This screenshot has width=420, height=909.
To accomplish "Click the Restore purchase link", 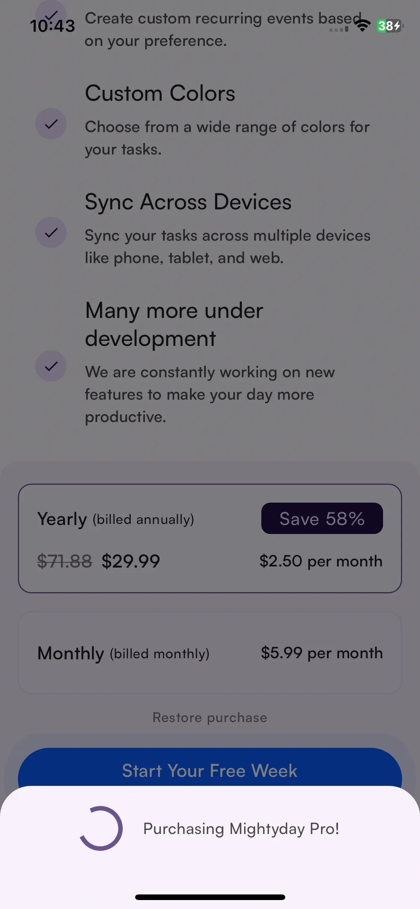I will [210, 718].
